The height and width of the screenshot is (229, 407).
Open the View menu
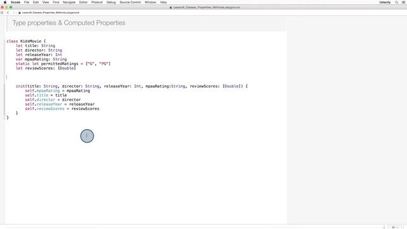[x=46, y=2]
